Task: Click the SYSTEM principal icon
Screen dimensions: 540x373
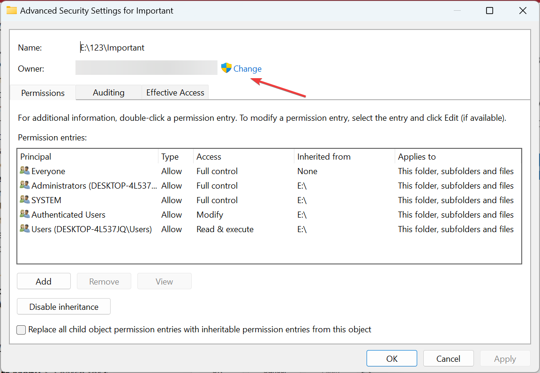Action: (x=24, y=200)
